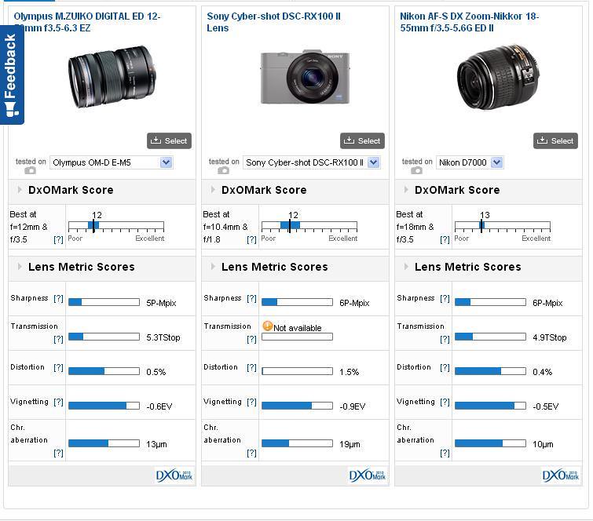Screen dimensions: 593x521
Task: Open Sony Cyber-shot DSC-RX100 II camera dropdown
Action: (x=311, y=162)
